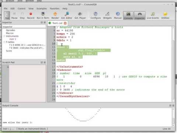
Task: Select Instruments in the Inspector tree
Action: click(x=12, y=36)
